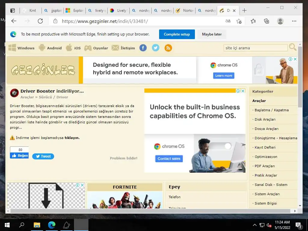The height and width of the screenshot is (231, 308).
Task: Click the page vertical scrollbar
Action: [300, 77]
